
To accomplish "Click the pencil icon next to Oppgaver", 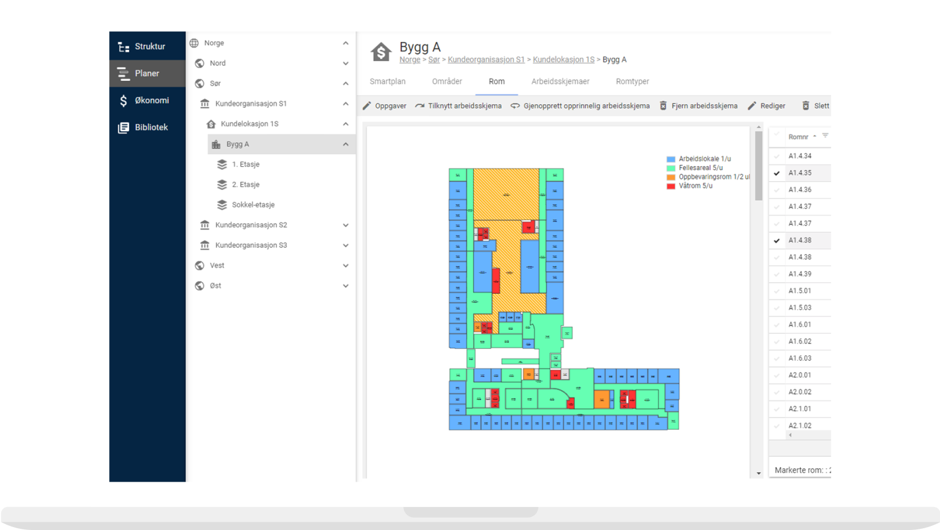I will pos(367,106).
